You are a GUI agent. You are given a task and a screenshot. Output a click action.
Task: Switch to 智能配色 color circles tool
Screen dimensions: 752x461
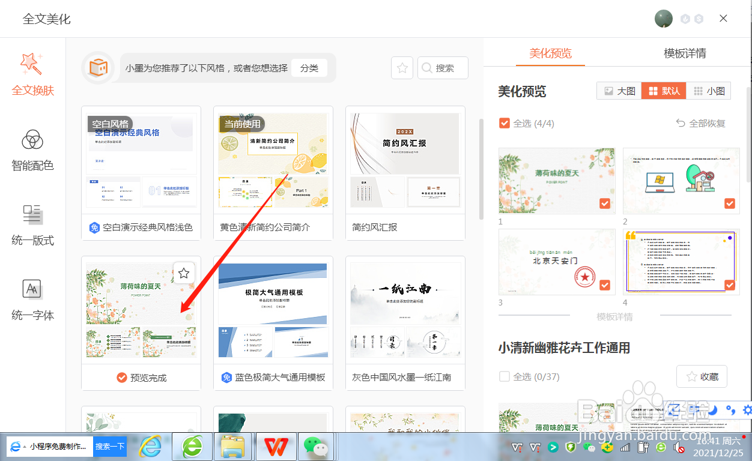33,150
